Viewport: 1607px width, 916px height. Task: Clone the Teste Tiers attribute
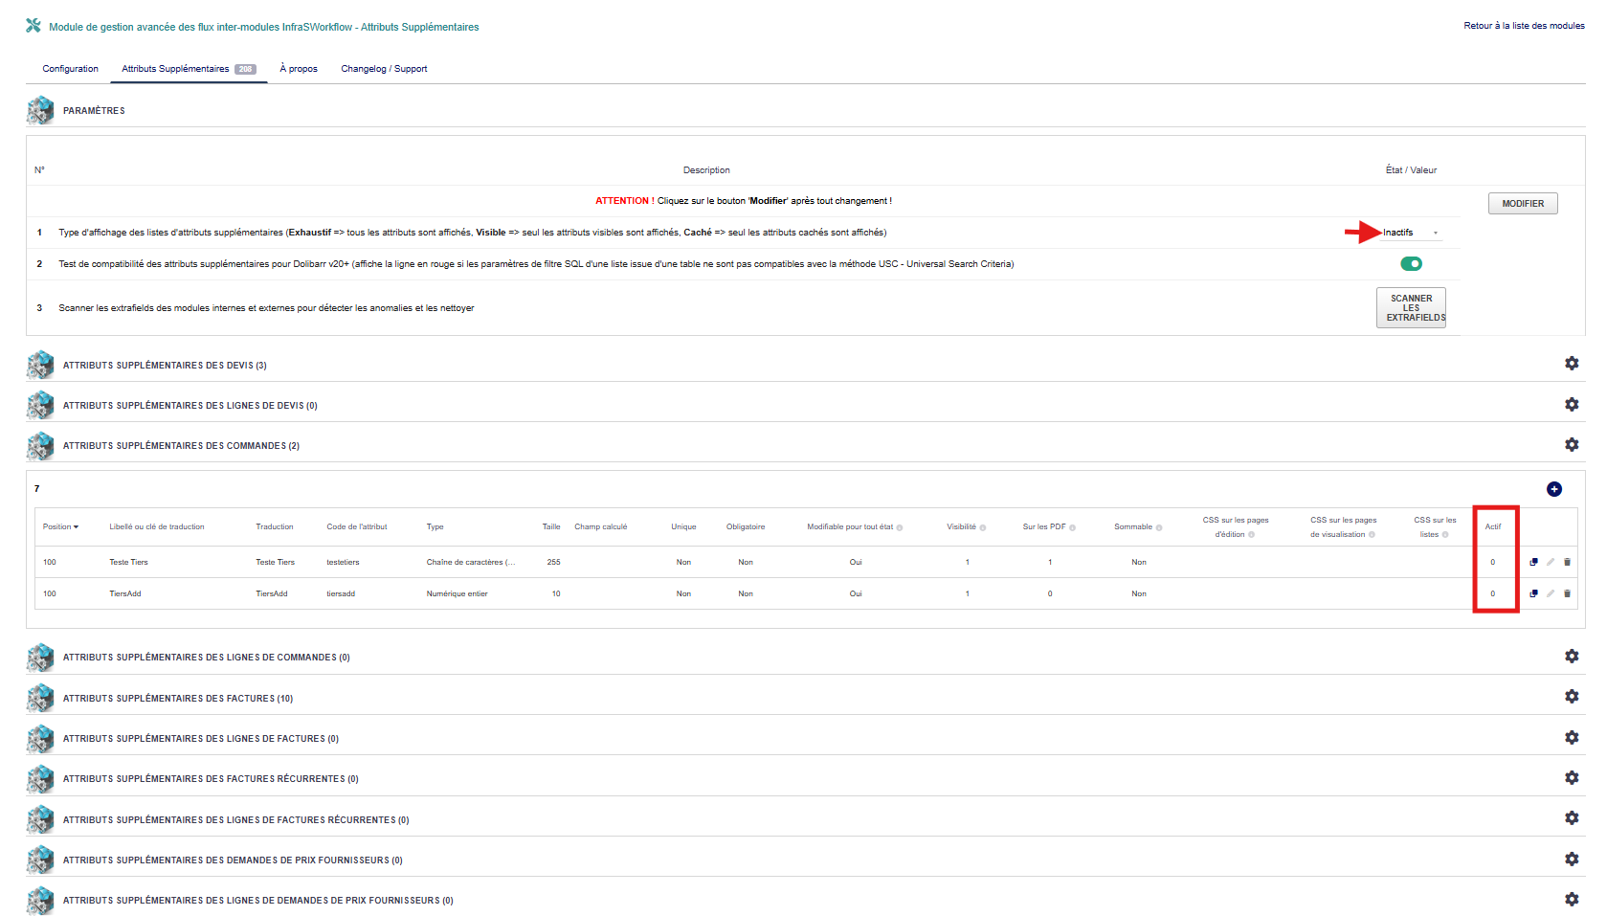[x=1533, y=562]
